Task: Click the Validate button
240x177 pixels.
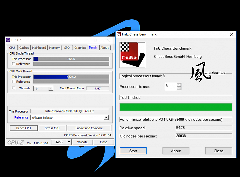Action: [83, 142]
